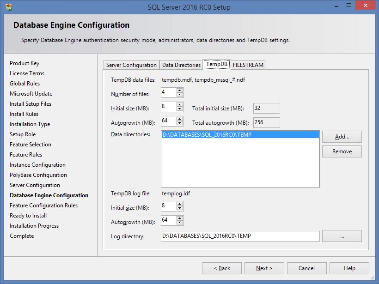Increase data files Autogrowth spinner

pyautogui.click(x=180, y=119)
